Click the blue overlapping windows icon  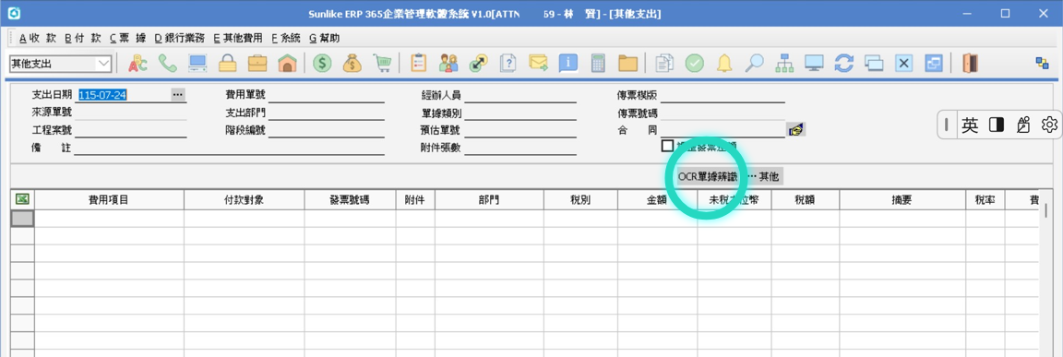click(x=934, y=63)
